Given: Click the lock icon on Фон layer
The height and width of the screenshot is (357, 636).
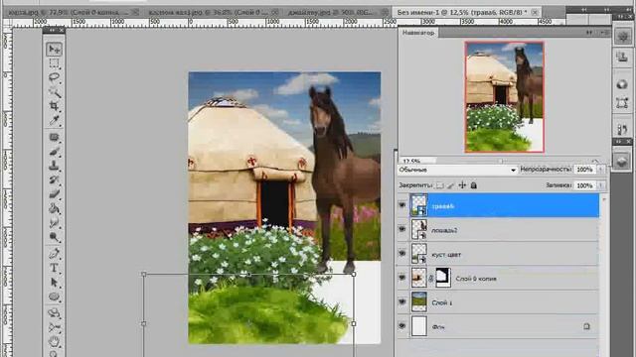Looking at the screenshot, I should coord(586,326).
